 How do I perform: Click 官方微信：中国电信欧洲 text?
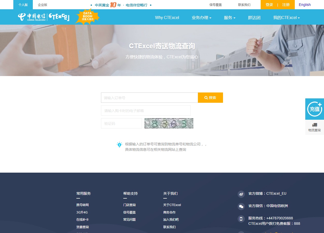268,206
